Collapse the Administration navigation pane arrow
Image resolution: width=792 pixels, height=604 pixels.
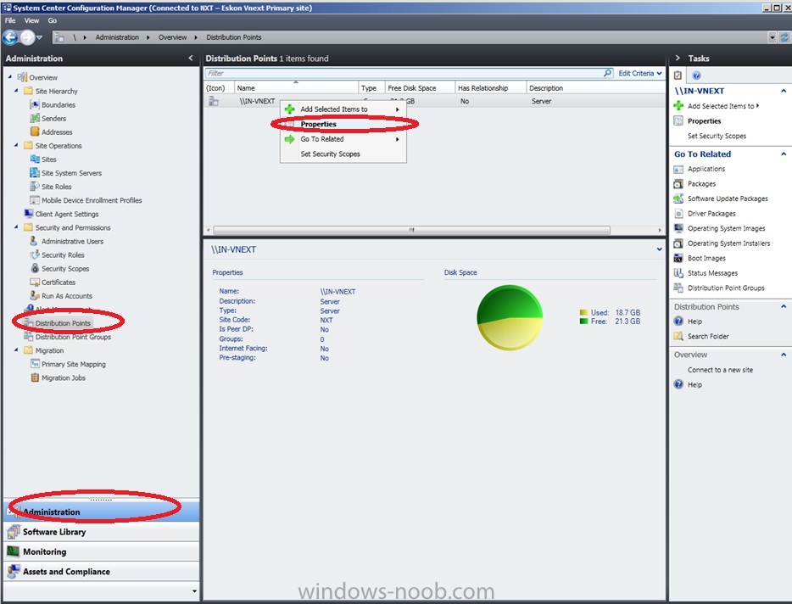(191, 59)
